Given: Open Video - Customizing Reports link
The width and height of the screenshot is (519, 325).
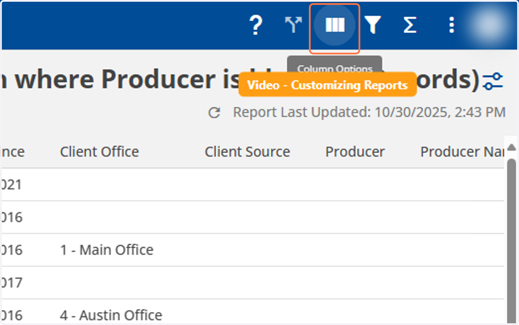Looking at the screenshot, I should (327, 85).
